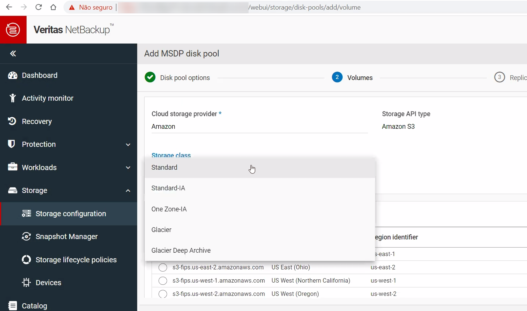Collapse the Storage menu chevron
Image resolution: width=527 pixels, height=311 pixels.
click(128, 191)
